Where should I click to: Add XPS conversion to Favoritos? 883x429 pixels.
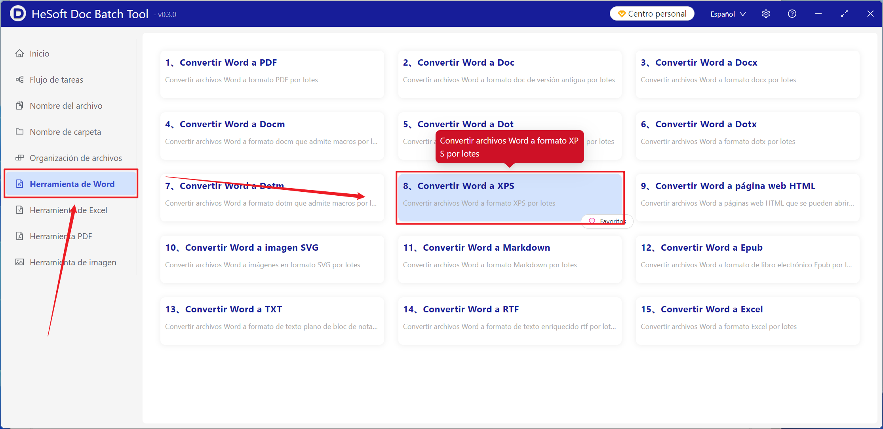point(607,221)
